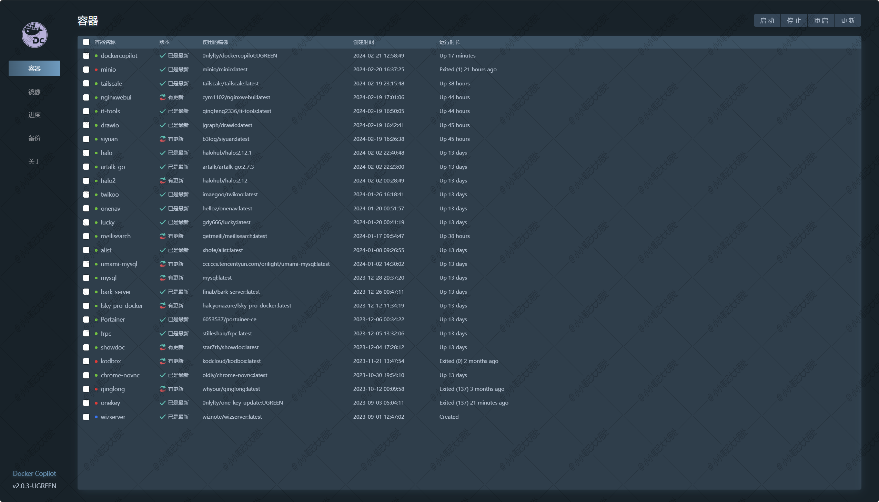Open the Docker Copilot link at bottom
The width and height of the screenshot is (879, 502).
(34, 473)
